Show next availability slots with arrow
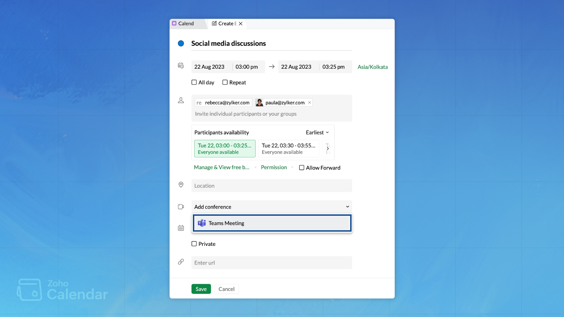The height and width of the screenshot is (317, 564). pyautogui.click(x=328, y=148)
